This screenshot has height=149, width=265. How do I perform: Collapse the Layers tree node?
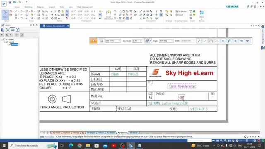5,42
